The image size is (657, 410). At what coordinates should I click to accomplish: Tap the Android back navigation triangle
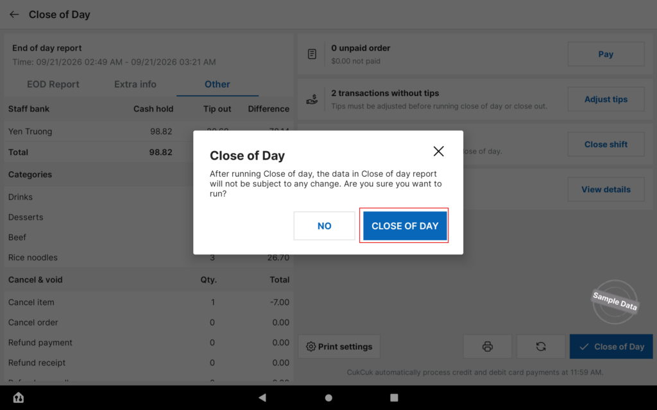262,397
